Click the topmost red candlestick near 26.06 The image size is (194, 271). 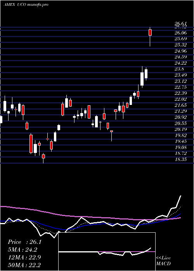click(150, 33)
